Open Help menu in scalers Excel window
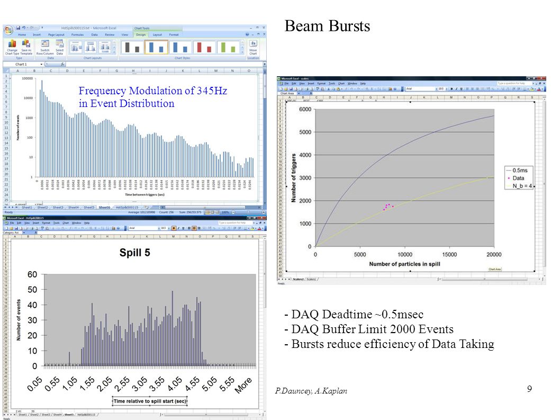The image size is (560, 420). pyautogui.click(x=363, y=83)
